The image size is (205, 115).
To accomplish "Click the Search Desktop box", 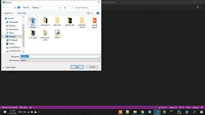I will click(x=84, y=8).
